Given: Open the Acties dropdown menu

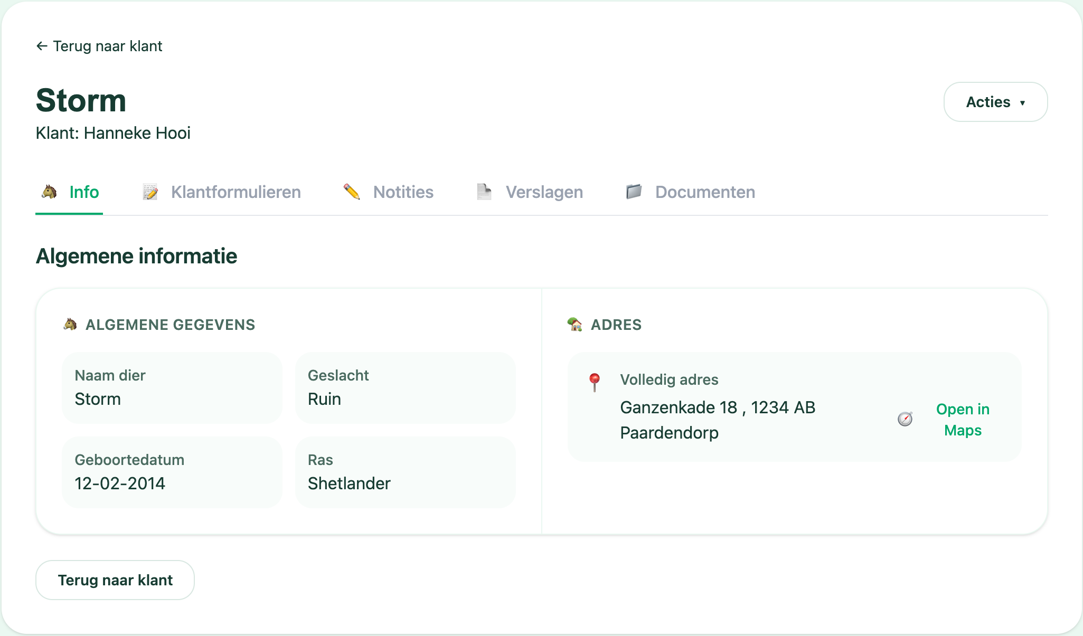Looking at the screenshot, I should (995, 102).
